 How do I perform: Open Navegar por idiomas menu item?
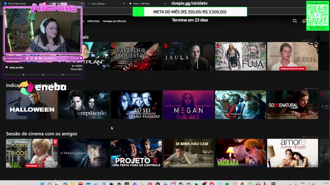(114, 21)
